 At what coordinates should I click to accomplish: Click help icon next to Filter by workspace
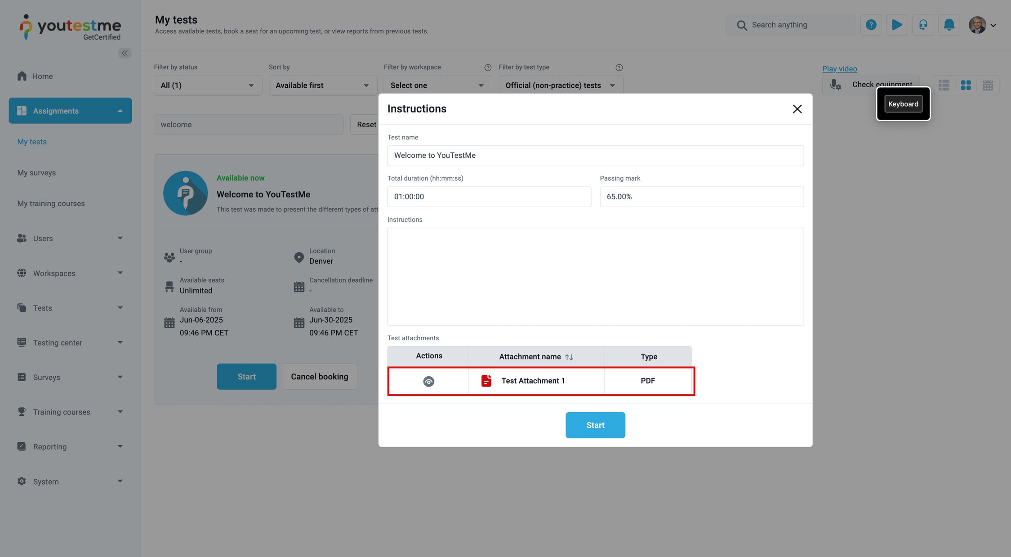488,67
